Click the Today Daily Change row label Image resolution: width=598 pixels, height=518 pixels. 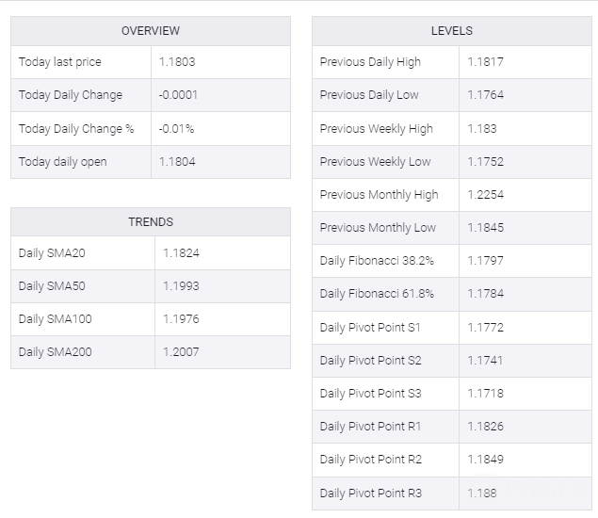pos(71,95)
